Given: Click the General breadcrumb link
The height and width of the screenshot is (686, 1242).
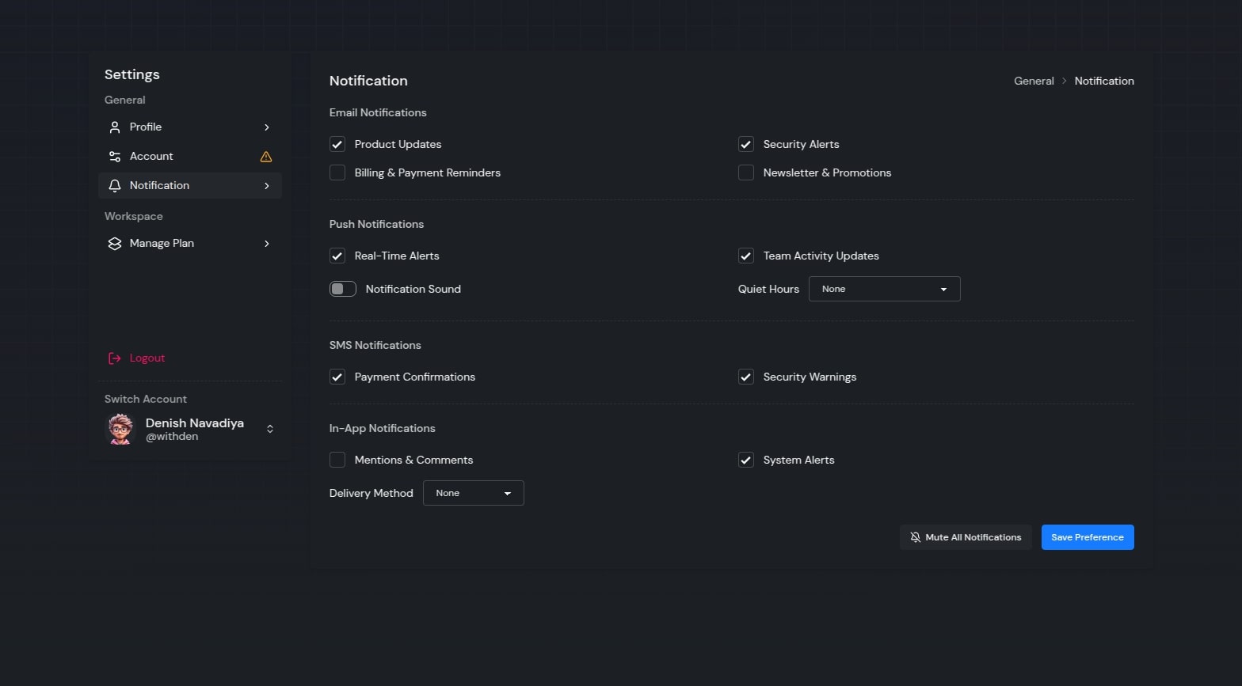Looking at the screenshot, I should tap(1034, 81).
